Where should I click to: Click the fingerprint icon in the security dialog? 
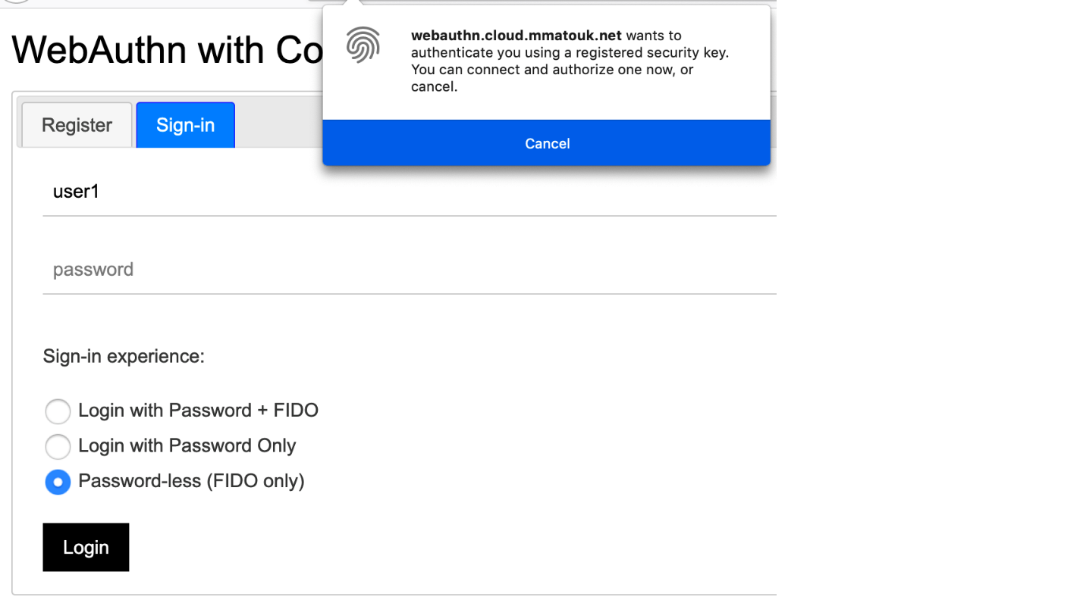click(x=363, y=45)
